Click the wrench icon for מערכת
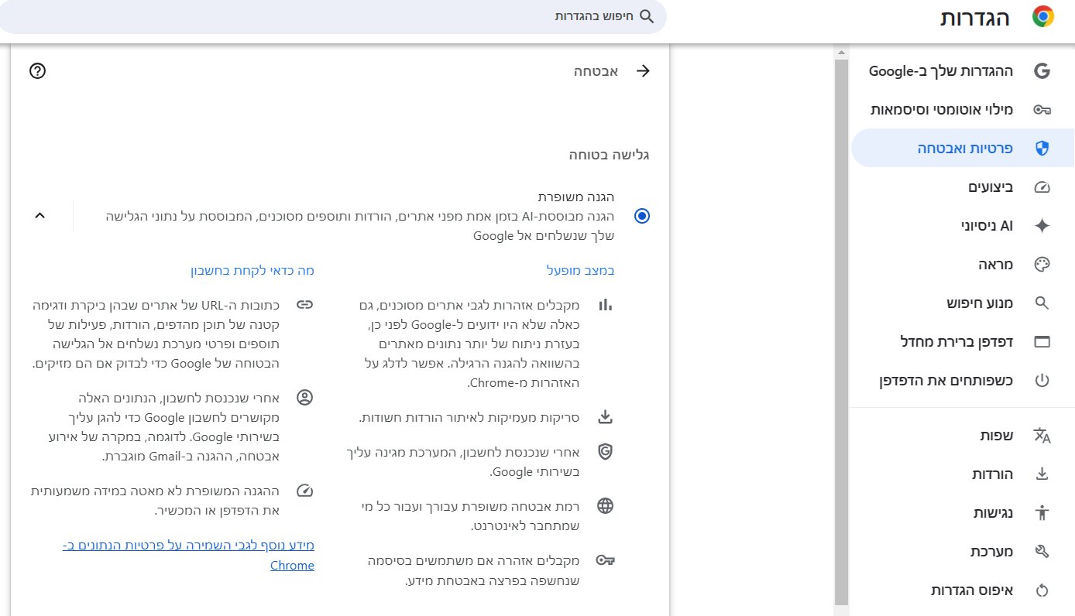 [1042, 552]
